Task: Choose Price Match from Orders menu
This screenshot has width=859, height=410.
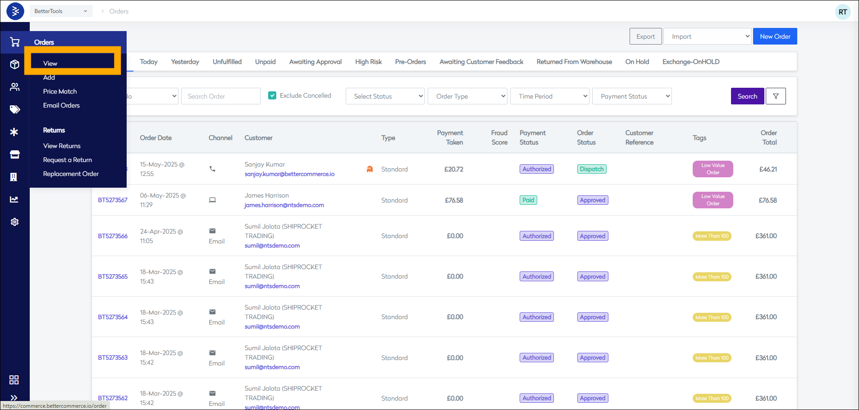Action: coord(60,91)
